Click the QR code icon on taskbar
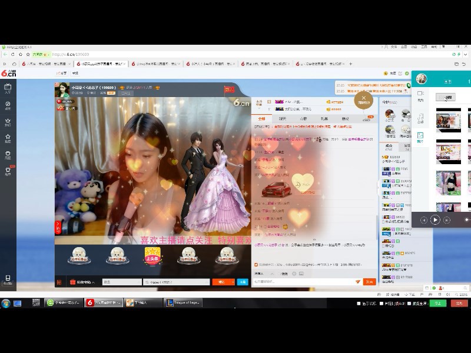The height and width of the screenshot is (353, 471). (36, 302)
